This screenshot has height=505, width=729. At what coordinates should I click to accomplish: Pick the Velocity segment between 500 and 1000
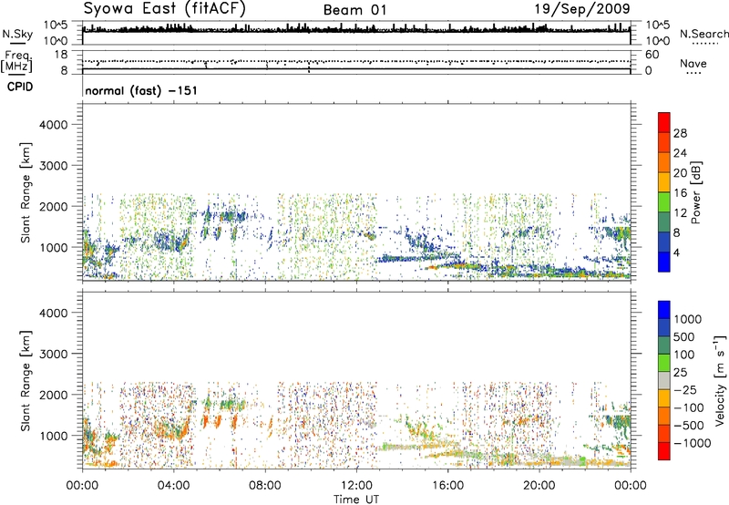pyautogui.click(x=664, y=327)
